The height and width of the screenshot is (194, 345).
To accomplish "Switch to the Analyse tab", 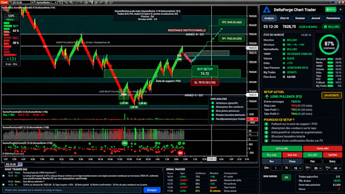I will pyautogui.click(x=269, y=18).
